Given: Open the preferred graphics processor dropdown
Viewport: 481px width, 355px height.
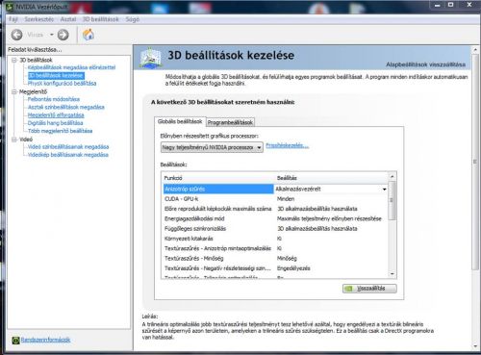Looking at the screenshot, I should (212, 147).
